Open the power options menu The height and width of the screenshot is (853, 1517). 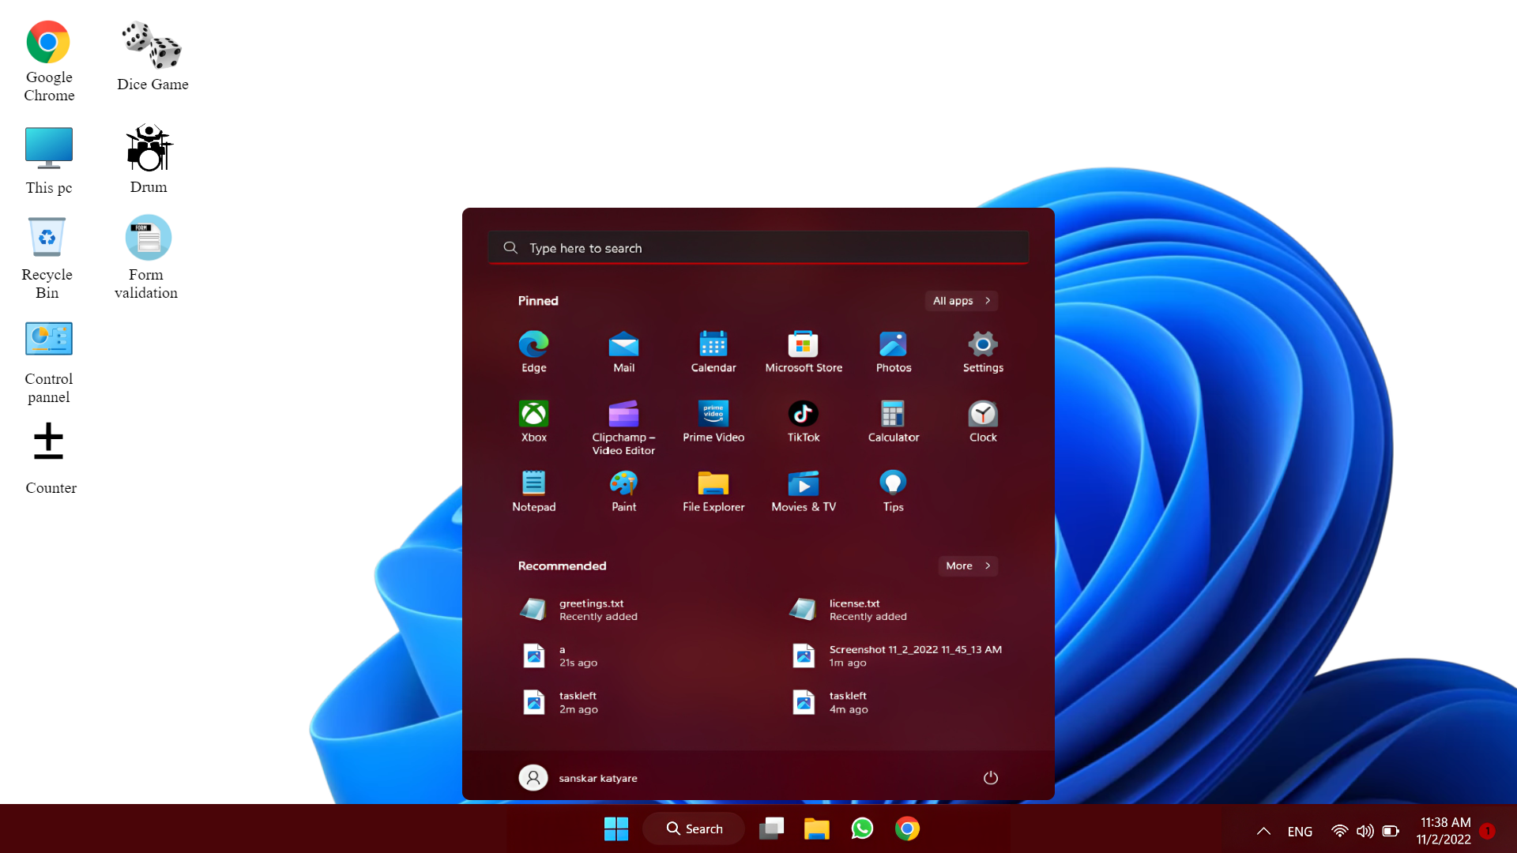coord(991,777)
